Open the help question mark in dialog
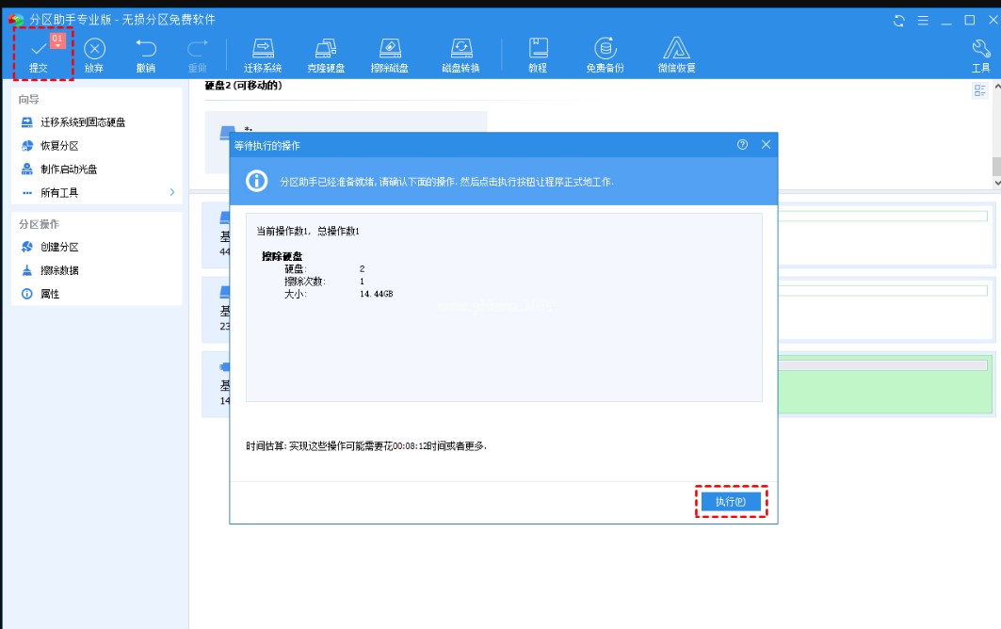 pos(742,144)
